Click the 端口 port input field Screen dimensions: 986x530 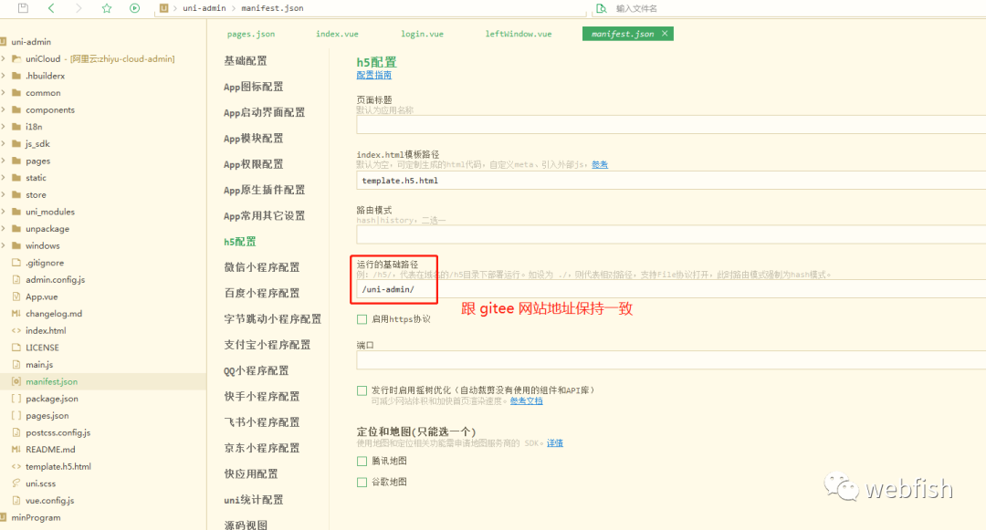[671, 359]
